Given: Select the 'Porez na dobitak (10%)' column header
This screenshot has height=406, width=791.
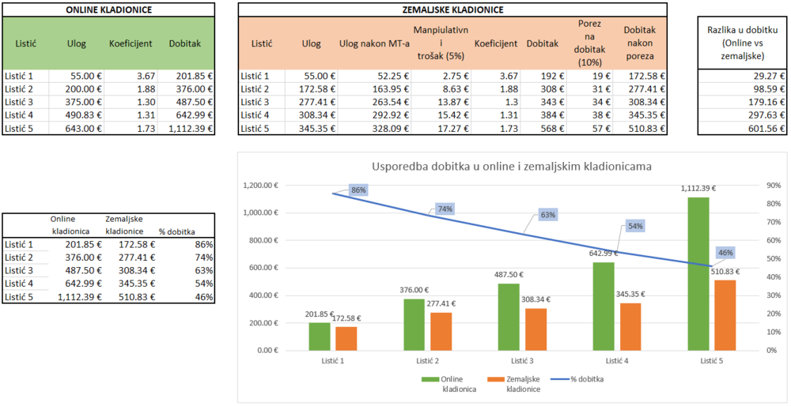Looking at the screenshot, I should [589, 43].
